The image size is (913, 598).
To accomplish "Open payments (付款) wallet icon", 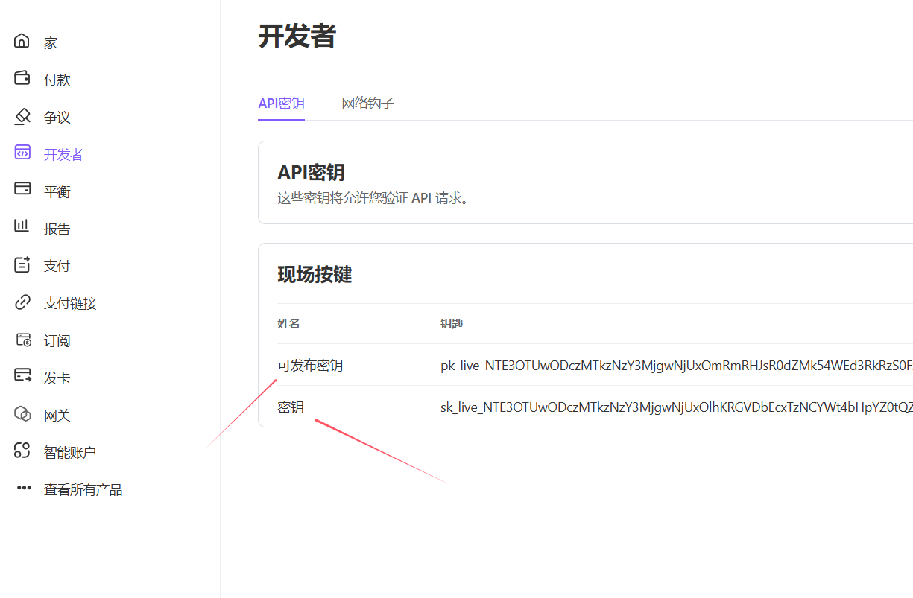I will coord(22,78).
